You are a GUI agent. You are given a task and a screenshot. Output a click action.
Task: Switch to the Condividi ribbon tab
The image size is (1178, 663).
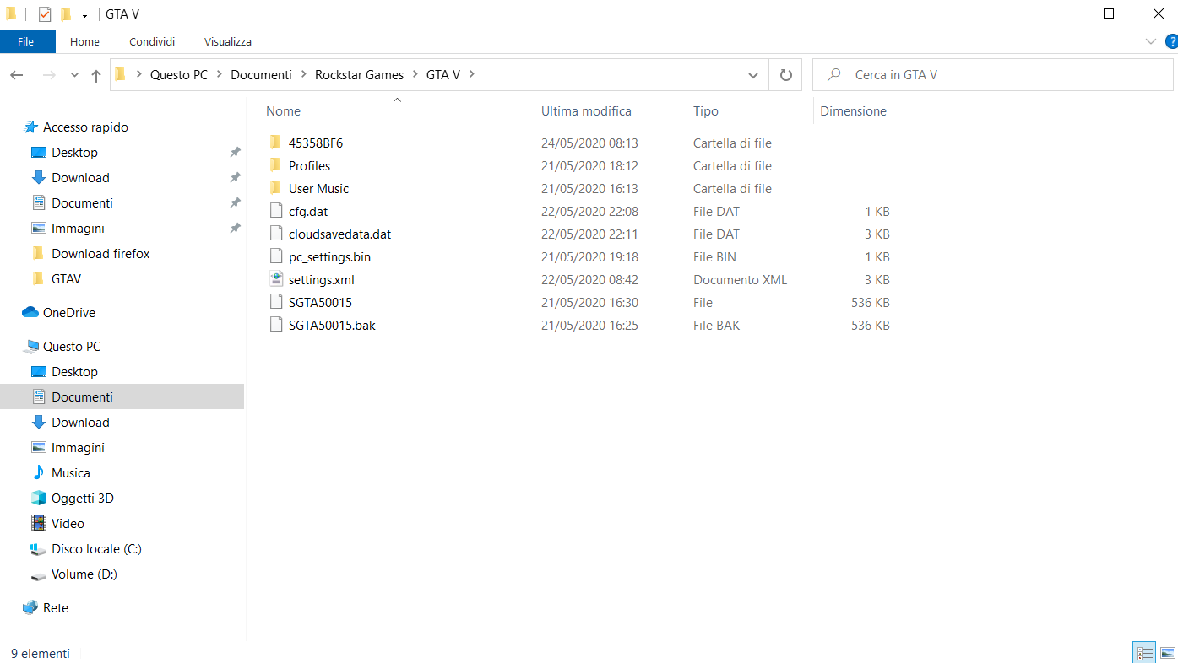point(152,41)
